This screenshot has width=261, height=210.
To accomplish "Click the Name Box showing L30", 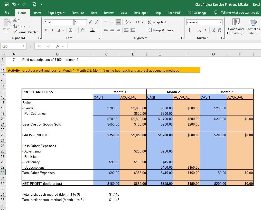I will click(x=11, y=46).
